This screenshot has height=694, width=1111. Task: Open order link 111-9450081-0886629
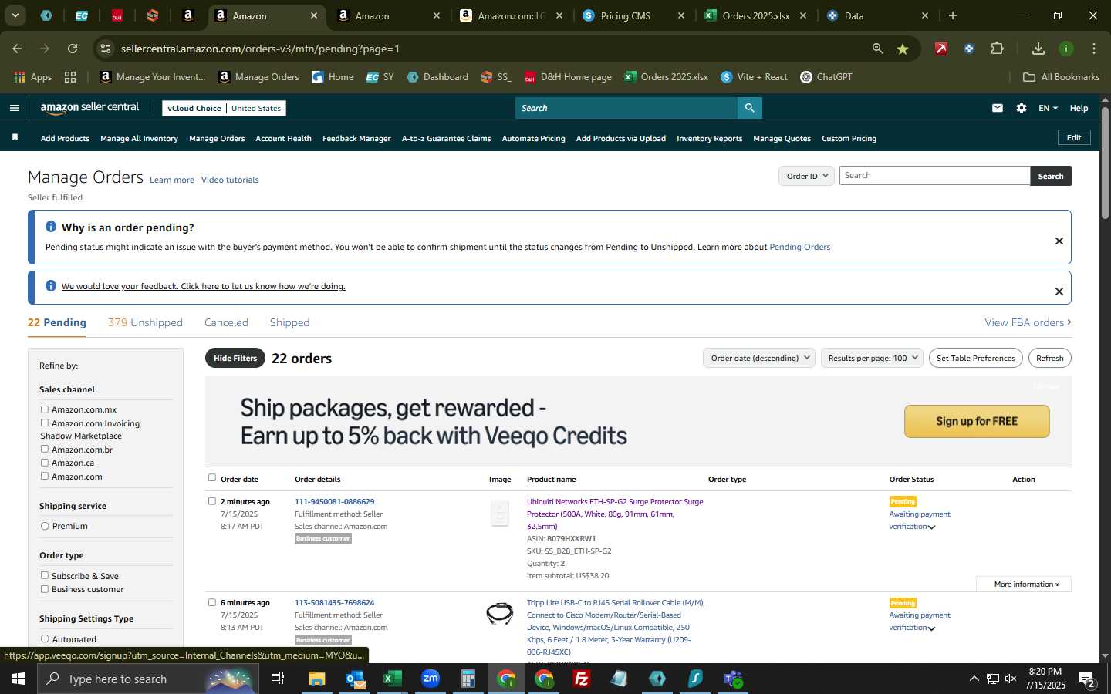click(x=334, y=501)
